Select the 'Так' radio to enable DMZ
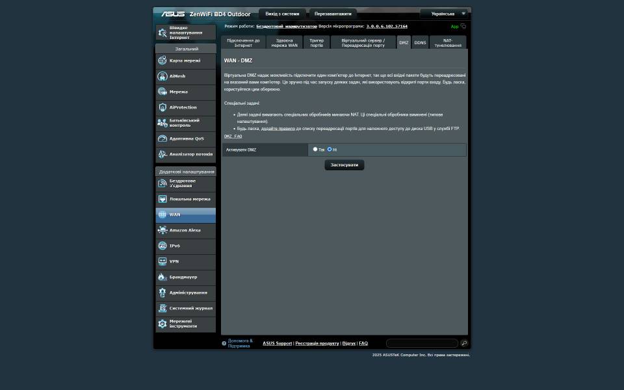The width and height of the screenshot is (624, 390). click(315, 149)
